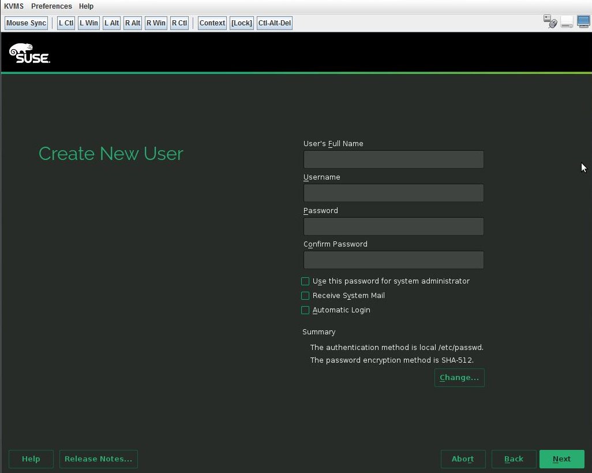
Task: Open the Change authentication settings dialog
Action: 459,377
